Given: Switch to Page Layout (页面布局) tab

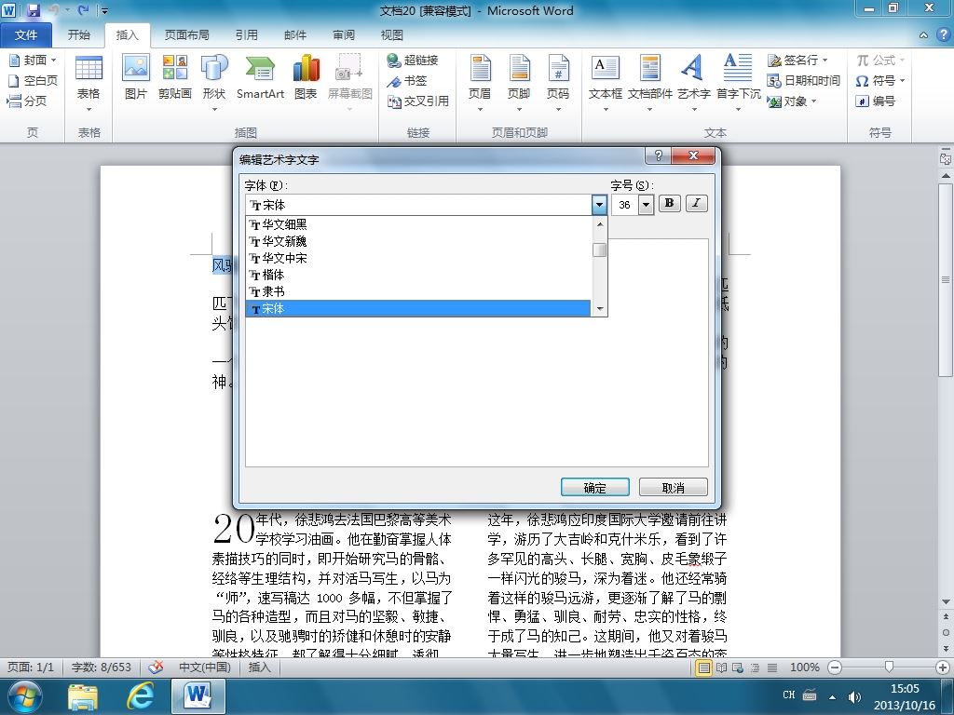Looking at the screenshot, I should tap(186, 34).
